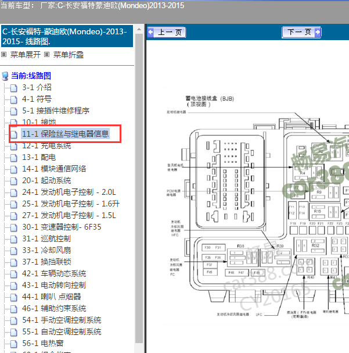Open 56-1 电热窗 entry
Image resolution: width=349 pixels, height=353 pixels.
pos(43,343)
